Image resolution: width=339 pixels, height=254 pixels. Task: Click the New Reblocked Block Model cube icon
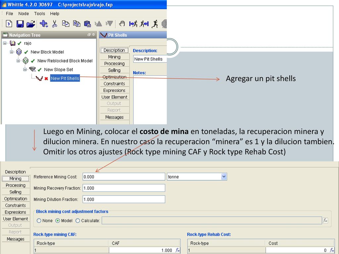click(26, 61)
